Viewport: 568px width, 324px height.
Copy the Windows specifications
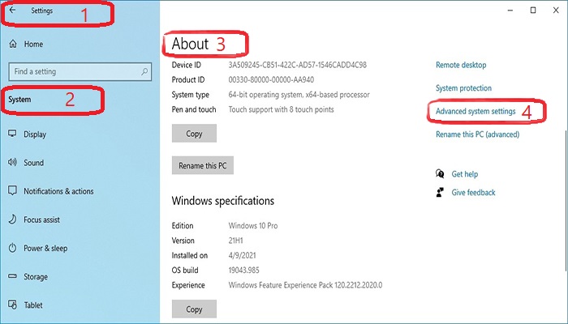coord(194,309)
